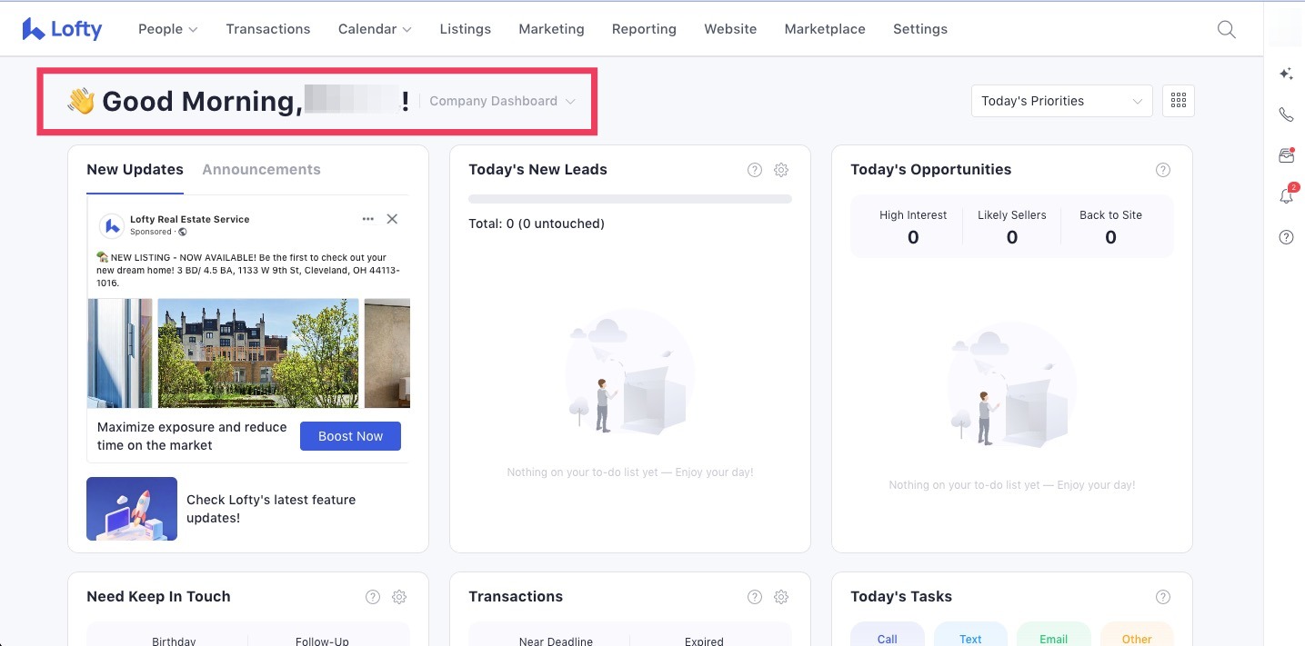Switch to the Announcements tab
The width and height of the screenshot is (1305, 646).
tap(261, 170)
